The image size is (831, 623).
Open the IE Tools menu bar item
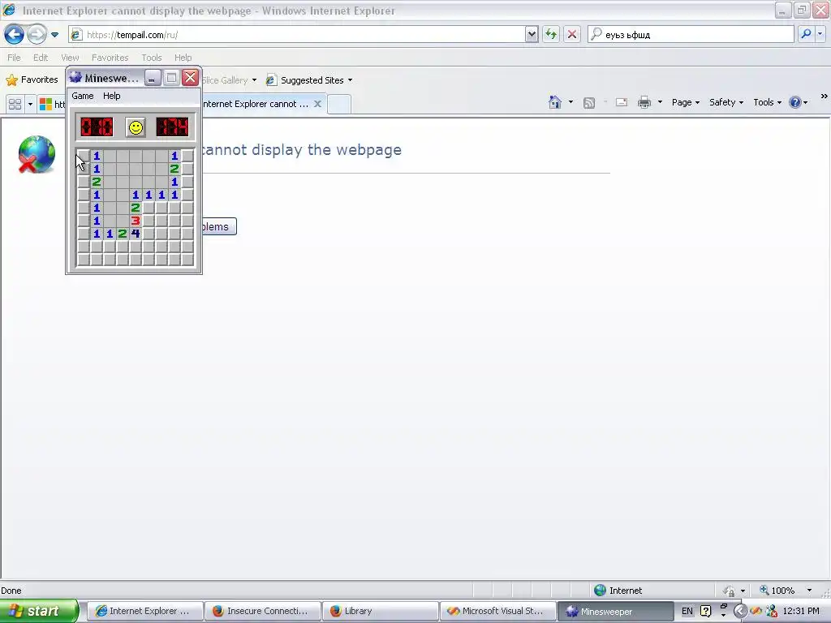pyautogui.click(x=152, y=58)
